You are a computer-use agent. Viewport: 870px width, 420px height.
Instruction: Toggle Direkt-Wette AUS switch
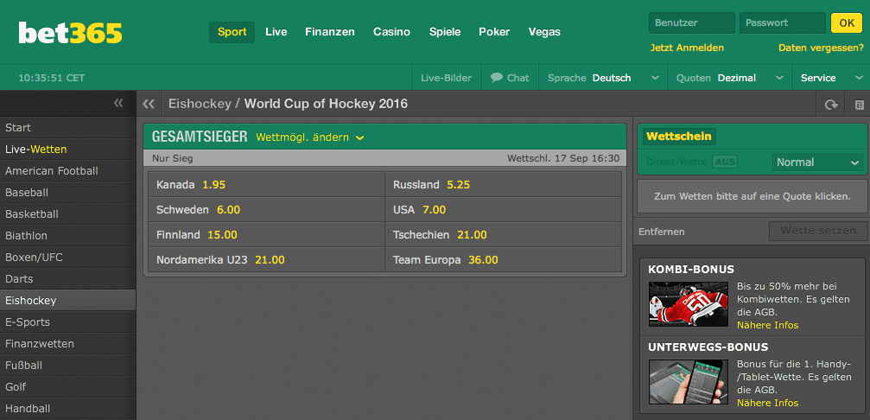pyautogui.click(x=725, y=162)
